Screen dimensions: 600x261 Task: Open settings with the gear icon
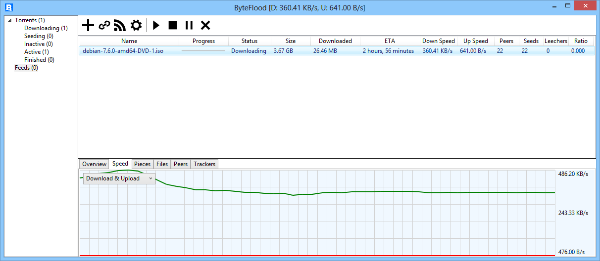(136, 25)
